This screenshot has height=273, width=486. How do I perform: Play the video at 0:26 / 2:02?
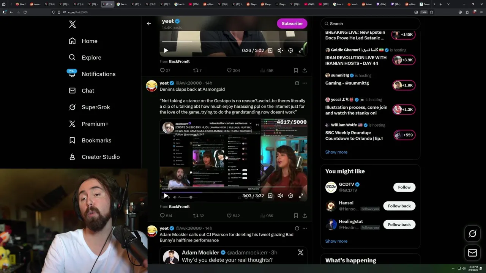pyautogui.click(x=166, y=50)
